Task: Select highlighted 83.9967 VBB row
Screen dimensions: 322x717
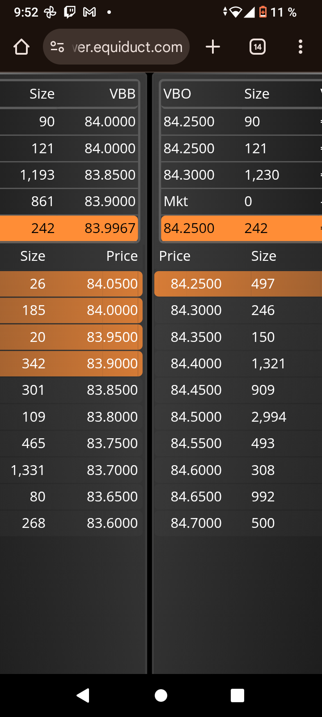Action: (69, 228)
